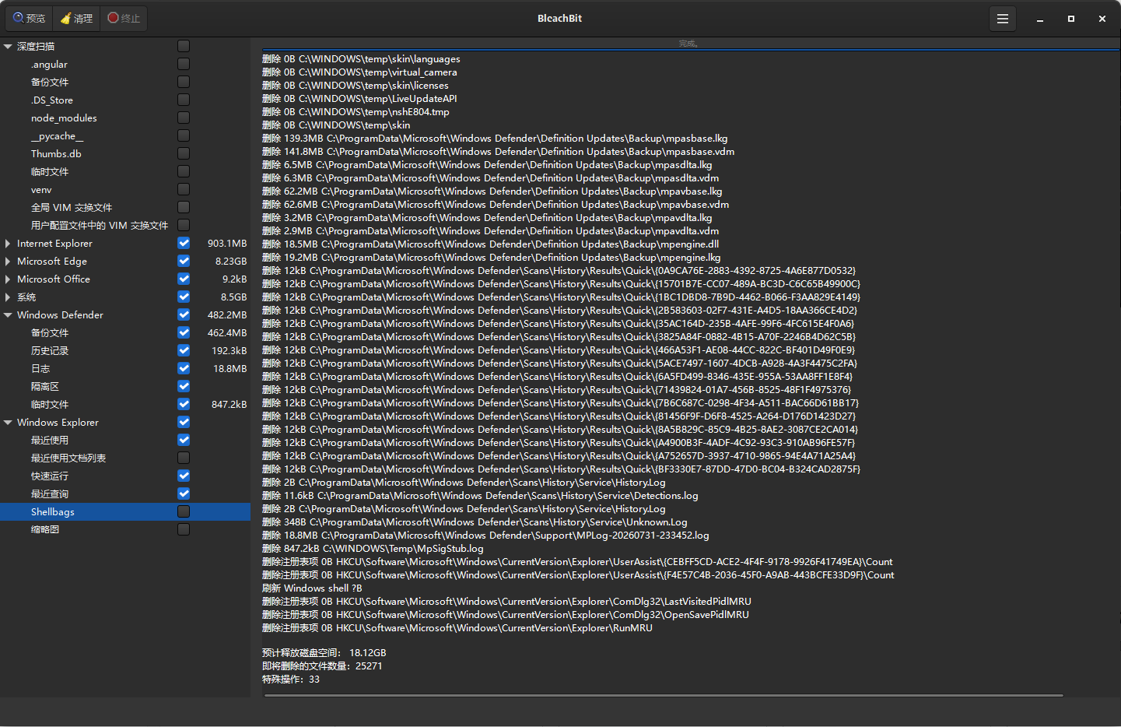
Task: Expand the Microsoft Office group
Action: (x=8, y=279)
